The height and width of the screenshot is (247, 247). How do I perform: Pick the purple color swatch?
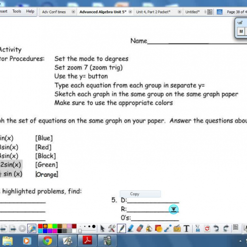click(x=50, y=231)
